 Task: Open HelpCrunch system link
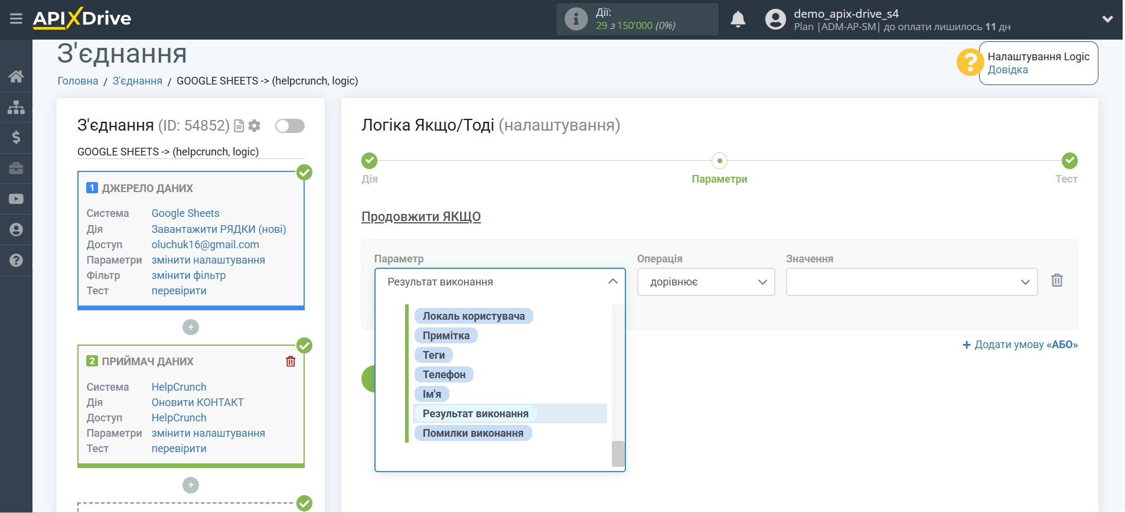coord(179,387)
